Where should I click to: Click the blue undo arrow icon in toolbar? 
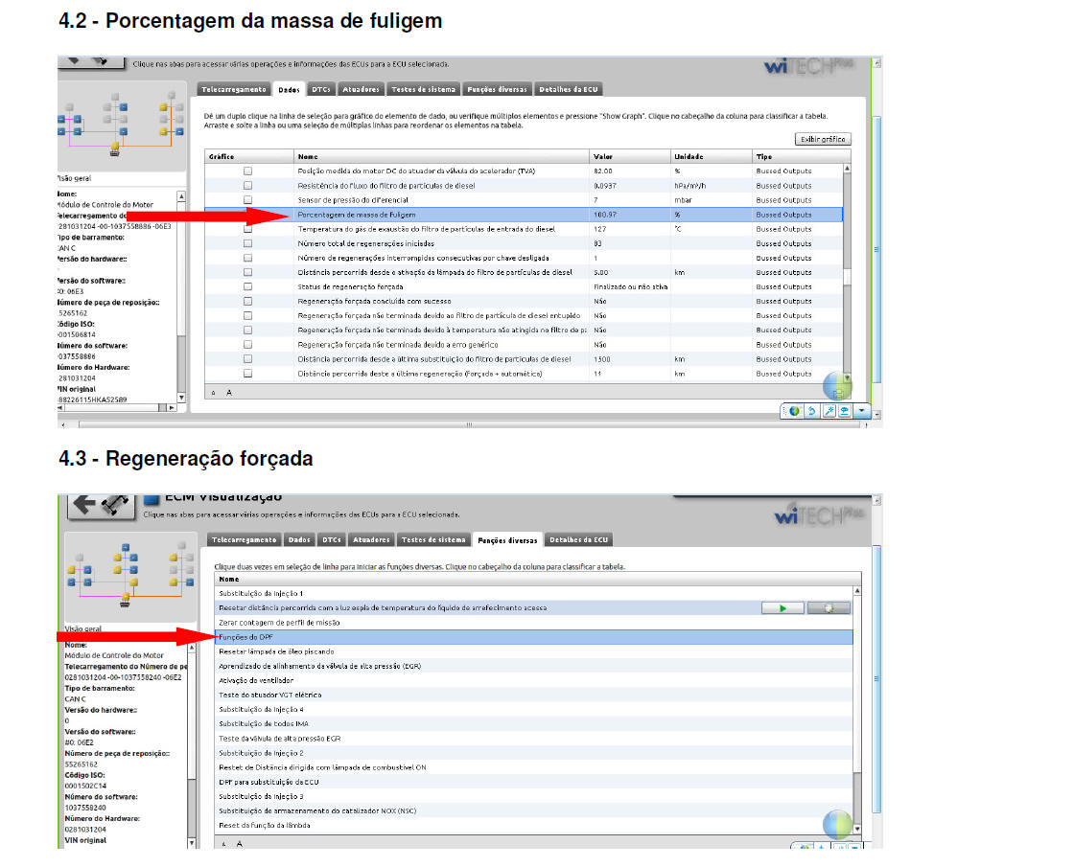811,411
